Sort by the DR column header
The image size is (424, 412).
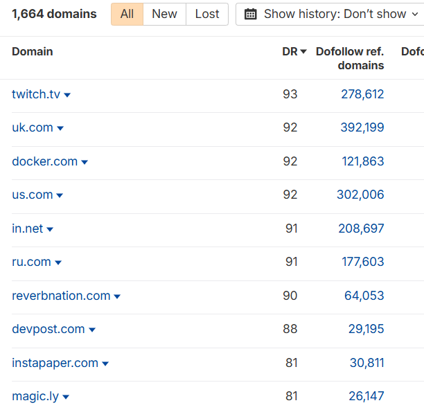coord(294,51)
